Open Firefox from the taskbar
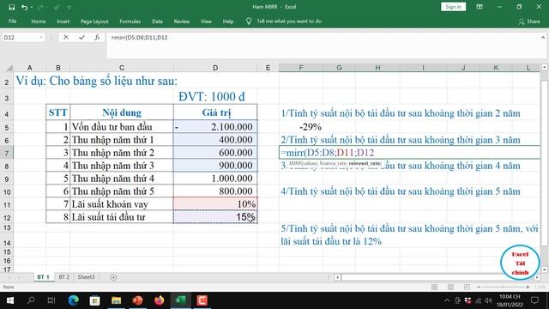This screenshot has height=309, width=549. tap(159, 300)
